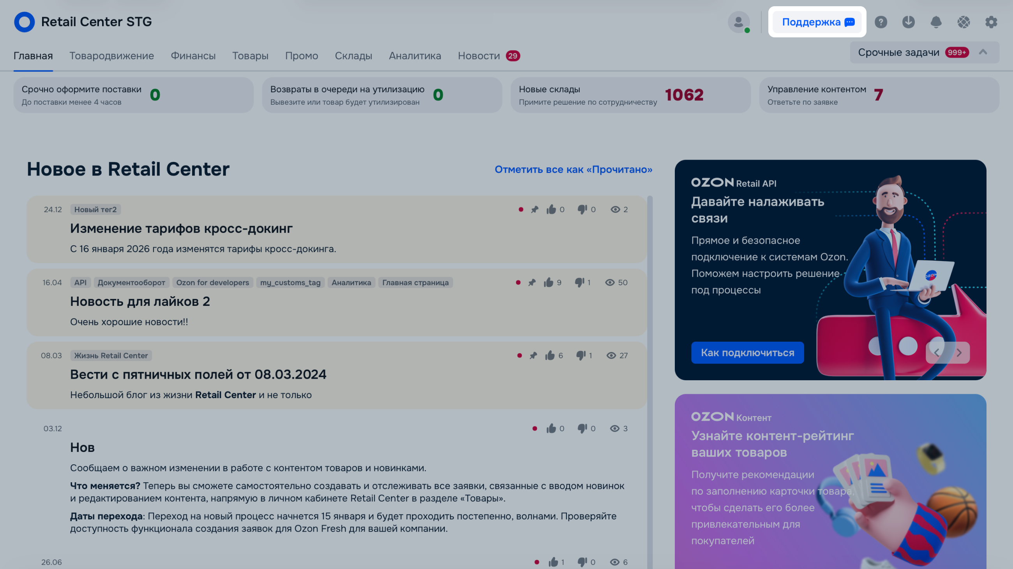Screen dimensions: 1013x569
Task: Open the notifications bell
Action: point(936,22)
